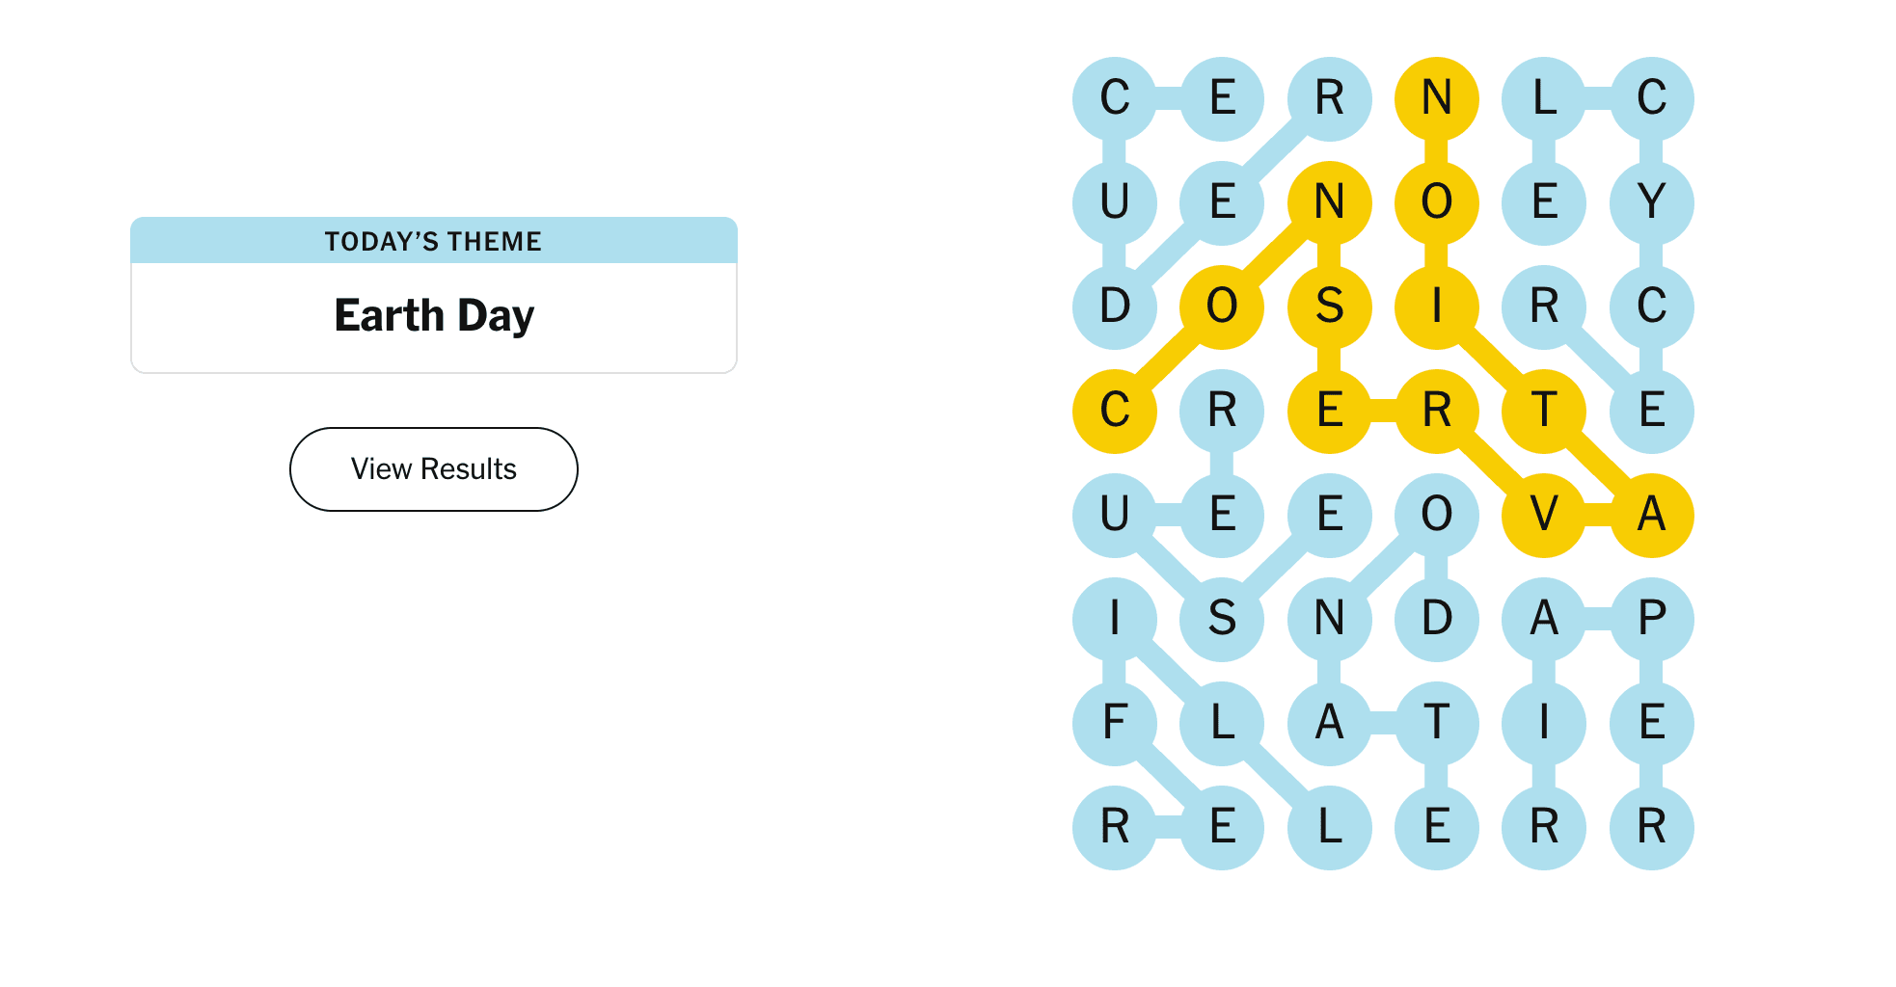Select the blue letter O tile
Image resolution: width=1896 pixels, height=987 pixels.
(x=1436, y=515)
